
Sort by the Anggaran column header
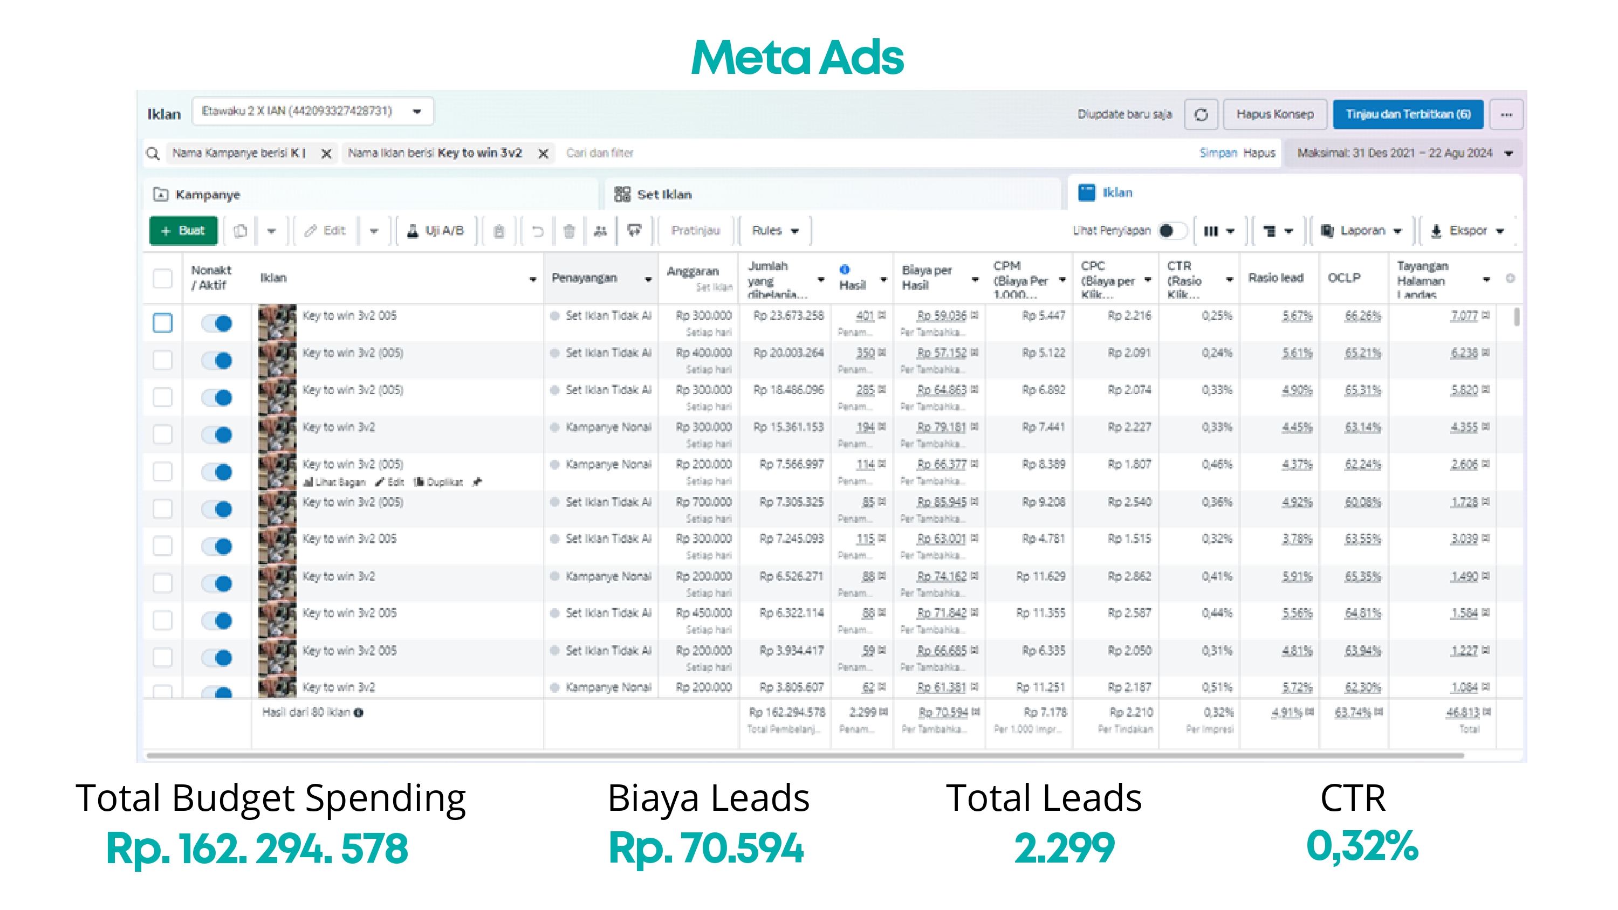click(x=692, y=271)
